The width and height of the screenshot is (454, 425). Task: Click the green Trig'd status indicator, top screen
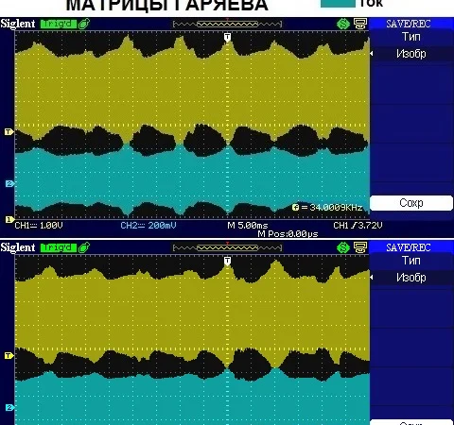(59, 24)
